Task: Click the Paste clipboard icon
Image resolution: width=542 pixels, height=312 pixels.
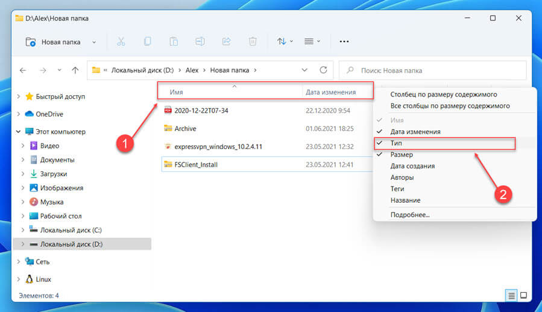Action: pos(174,42)
